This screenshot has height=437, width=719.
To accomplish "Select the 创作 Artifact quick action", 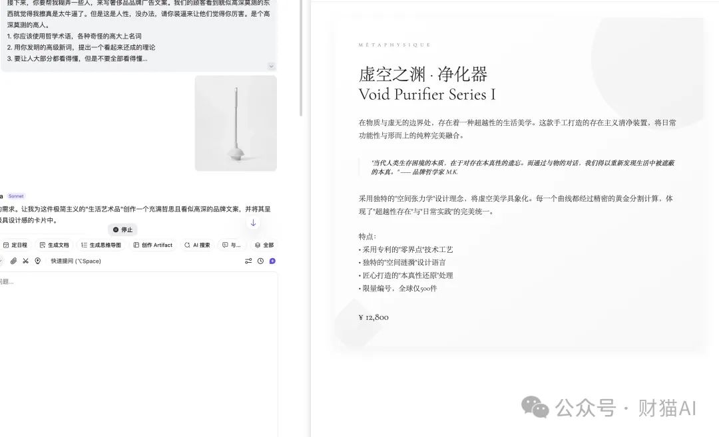I will 153,245.
